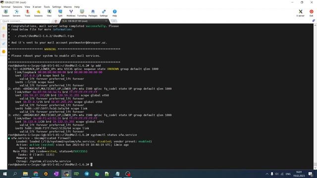Open Chrome from the taskbar
The image size is (317, 178).
point(36,174)
